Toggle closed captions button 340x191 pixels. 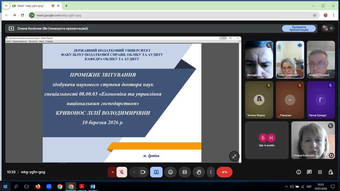pos(185,172)
